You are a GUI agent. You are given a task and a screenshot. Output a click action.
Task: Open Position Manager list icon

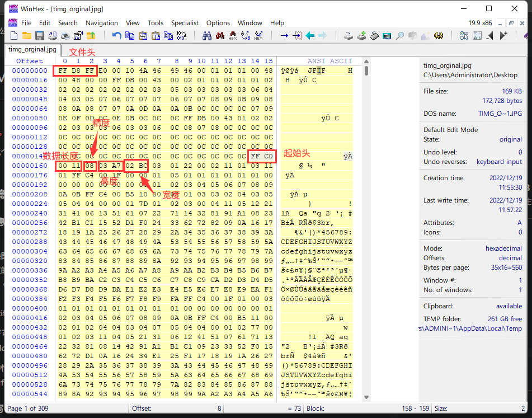pyautogui.click(x=477, y=35)
